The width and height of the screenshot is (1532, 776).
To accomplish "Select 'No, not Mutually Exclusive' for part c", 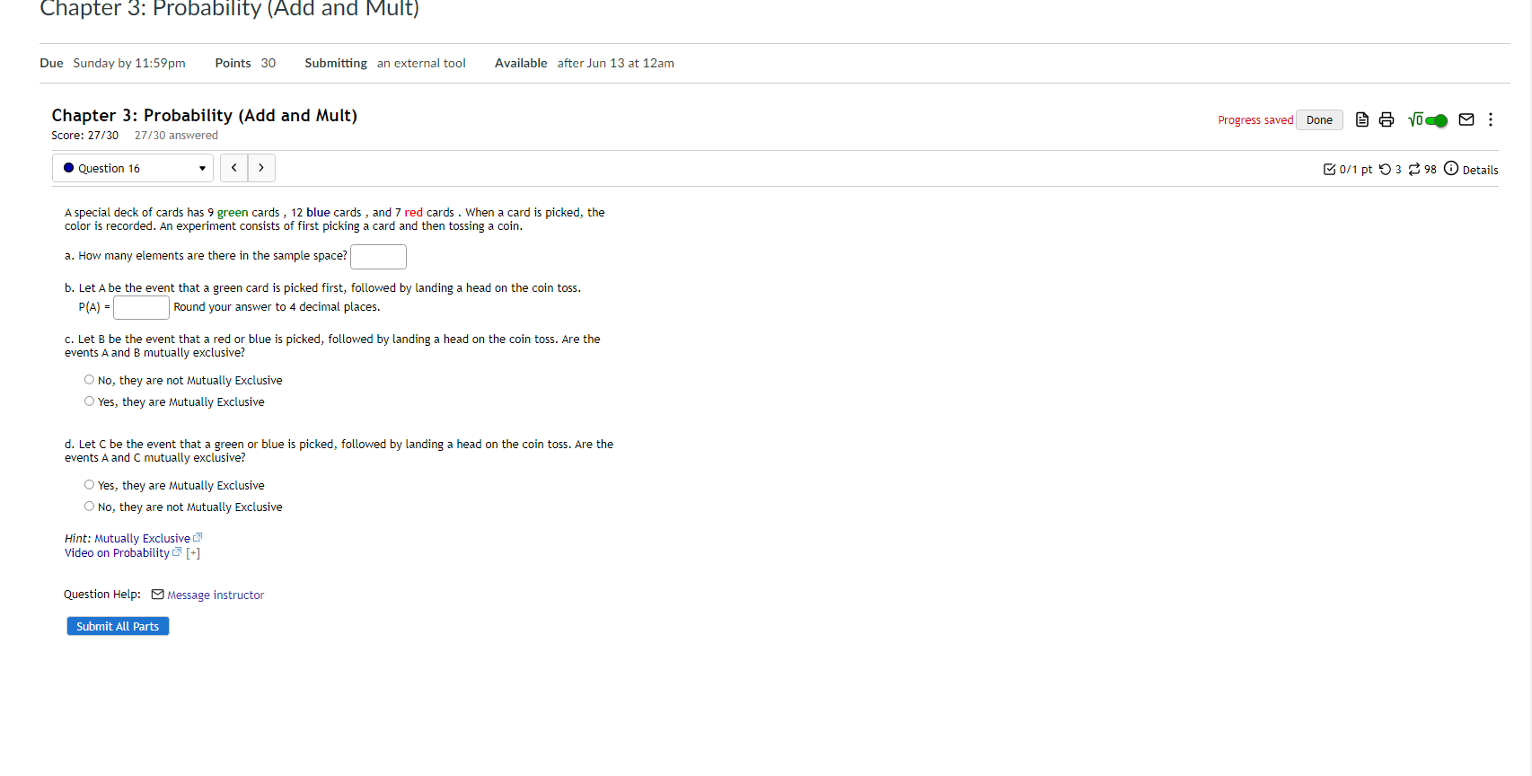I will coord(89,380).
